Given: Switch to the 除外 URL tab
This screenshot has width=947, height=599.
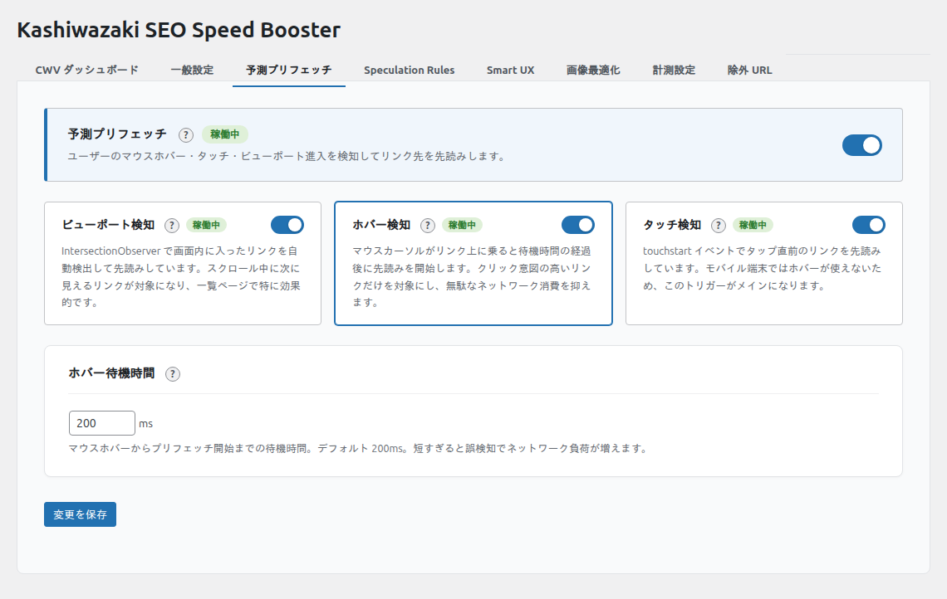Looking at the screenshot, I should [749, 70].
